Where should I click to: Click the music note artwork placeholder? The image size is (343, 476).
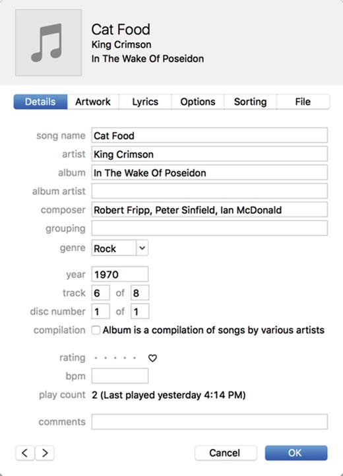click(49, 42)
